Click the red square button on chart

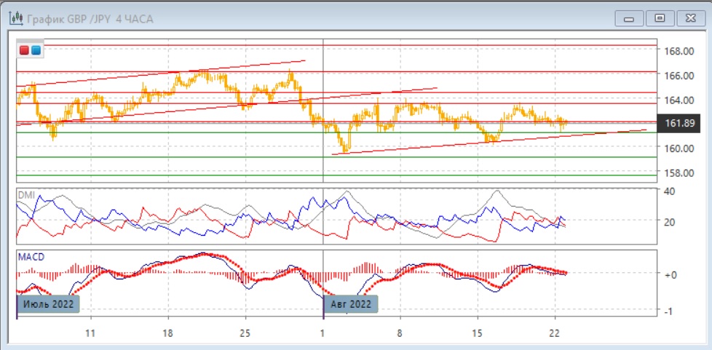24,50
